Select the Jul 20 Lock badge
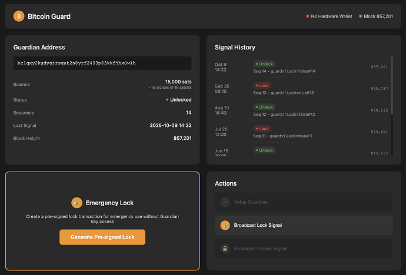The image size is (406, 275). pos(262,128)
